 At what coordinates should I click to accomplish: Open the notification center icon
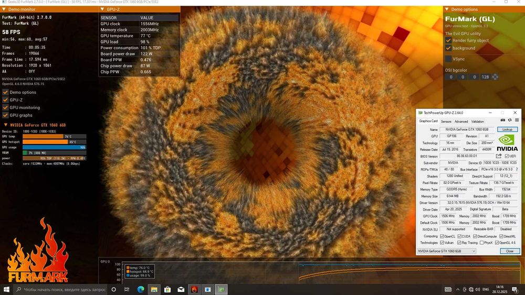click(x=516, y=289)
